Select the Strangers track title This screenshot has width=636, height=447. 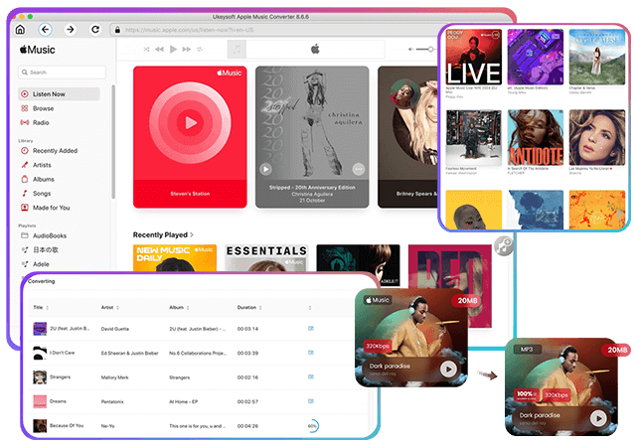60,377
